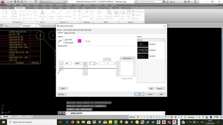223x125 pixels.
Task: Open the Parametric ribbon tab
Action: (30, 8)
